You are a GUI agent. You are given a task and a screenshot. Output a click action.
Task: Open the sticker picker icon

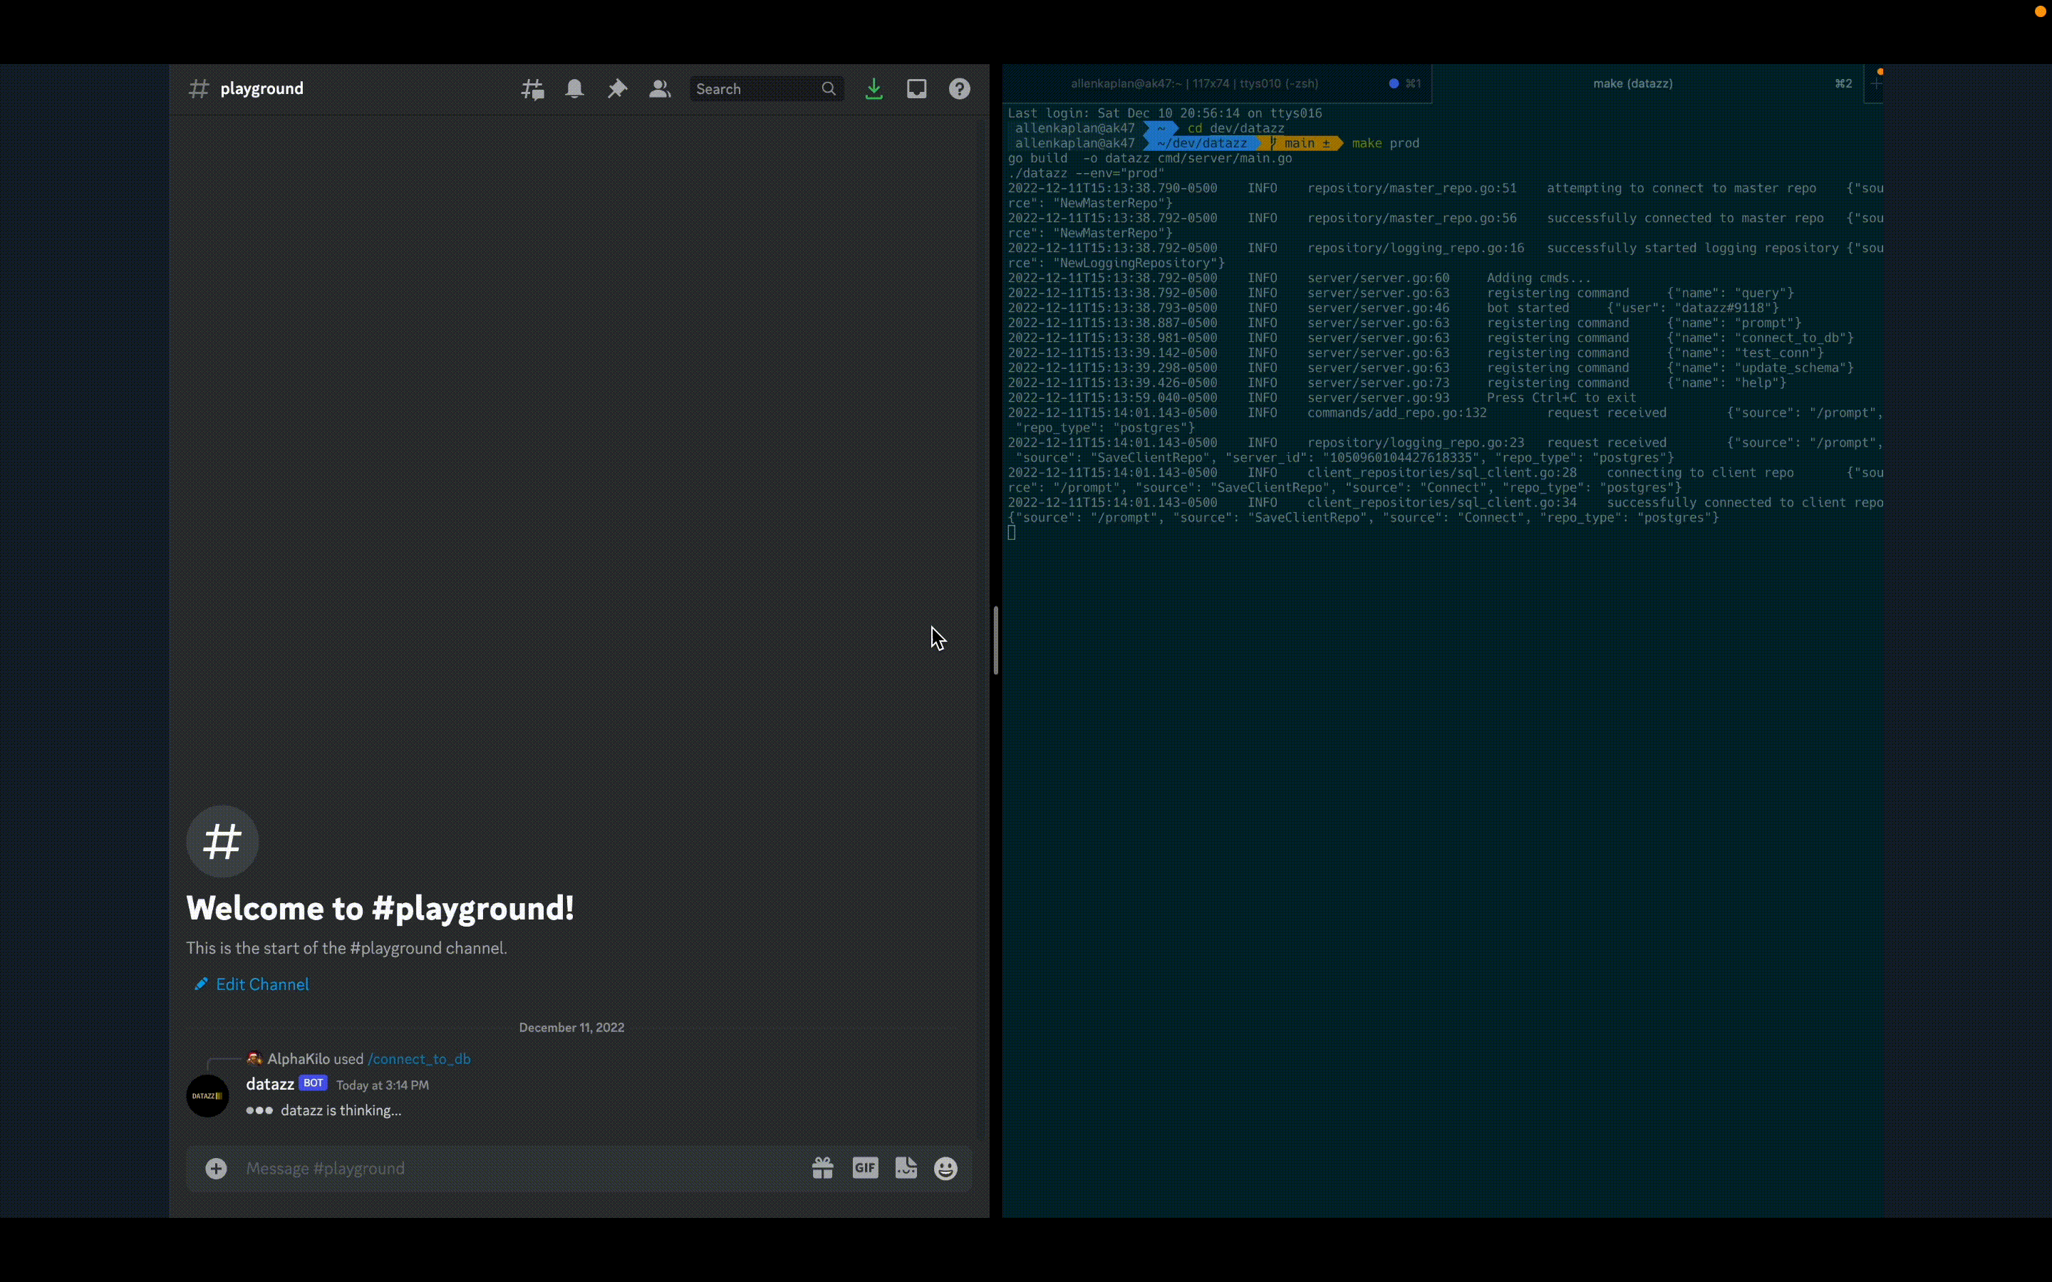[x=906, y=1168]
